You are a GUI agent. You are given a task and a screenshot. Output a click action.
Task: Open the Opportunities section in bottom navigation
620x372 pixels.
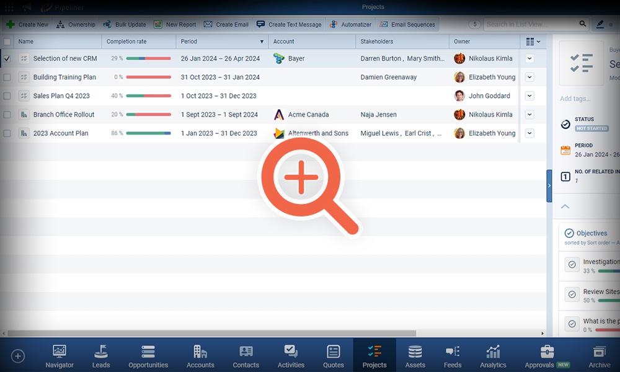click(x=148, y=355)
